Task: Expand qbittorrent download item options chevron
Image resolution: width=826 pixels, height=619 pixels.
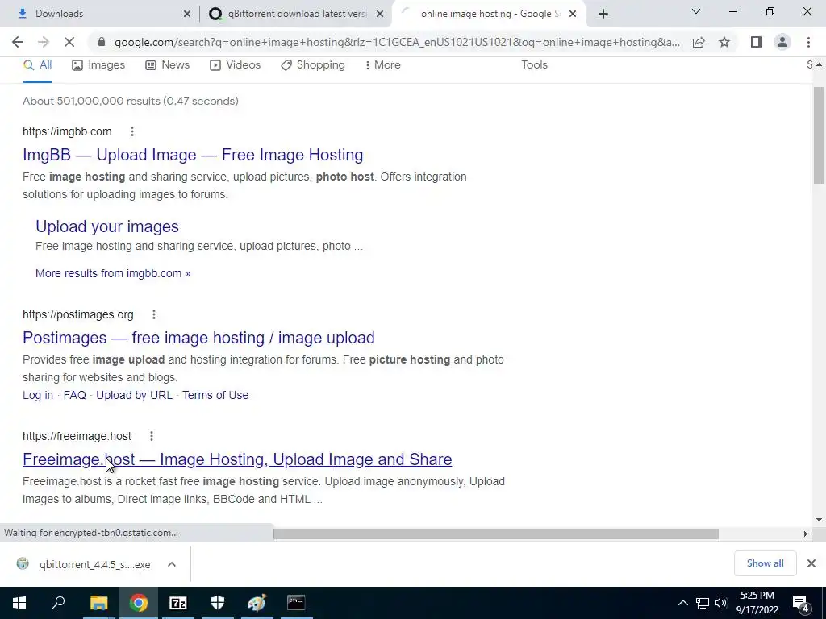Action: [x=172, y=564]
